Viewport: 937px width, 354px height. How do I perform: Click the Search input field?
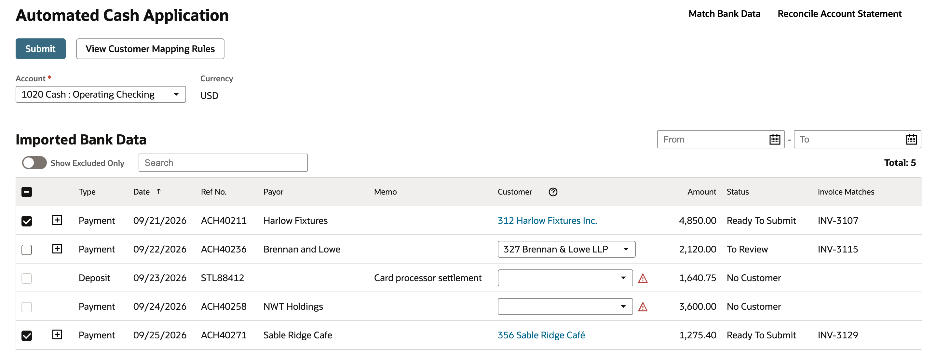[x=223, y=163]
